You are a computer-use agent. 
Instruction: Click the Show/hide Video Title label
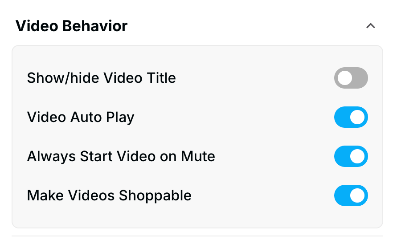point(101,78)
